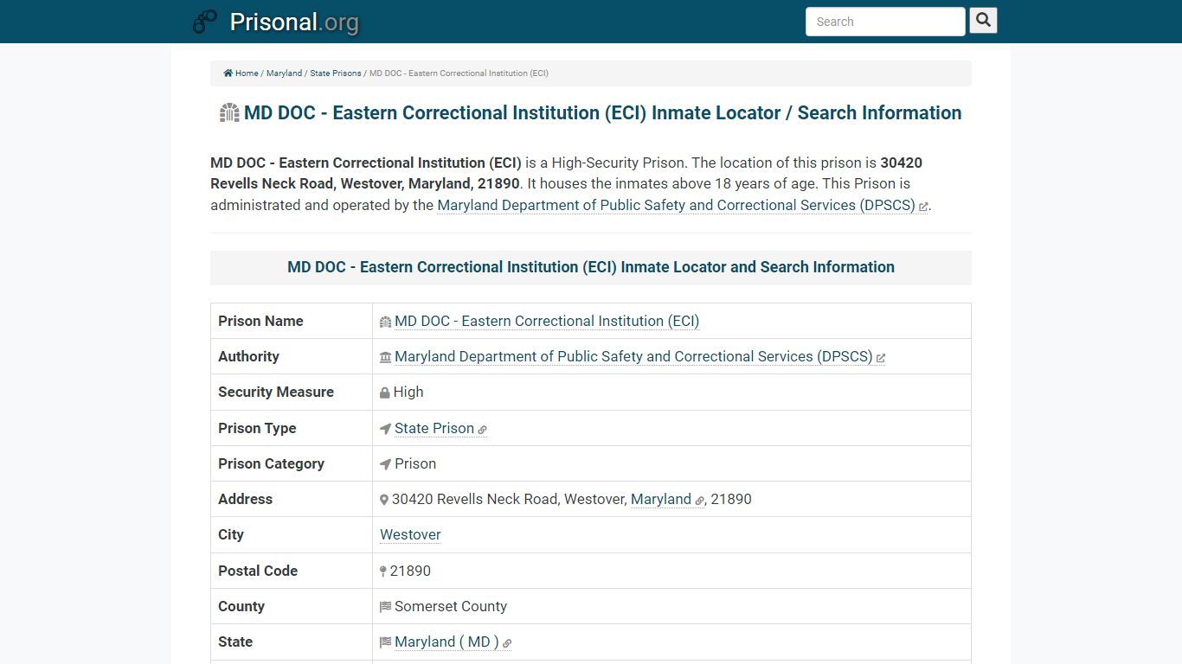Submit search with the magnifier button
This screenshot has width=1182, height=664.
click(x=983, y=20)
